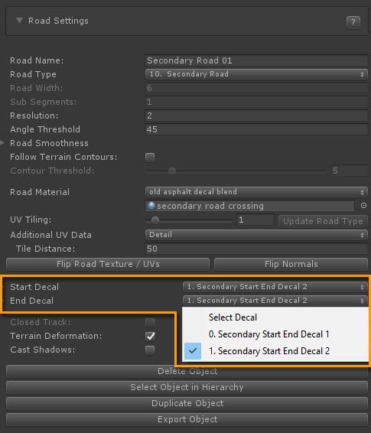The width and height of the screenshot is (371, 433).
Task: Click the material object picker circle icon
Action: 363,206
